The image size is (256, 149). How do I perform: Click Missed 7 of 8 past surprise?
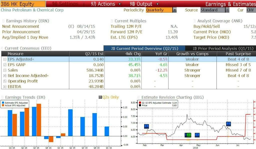pos(238,70)
